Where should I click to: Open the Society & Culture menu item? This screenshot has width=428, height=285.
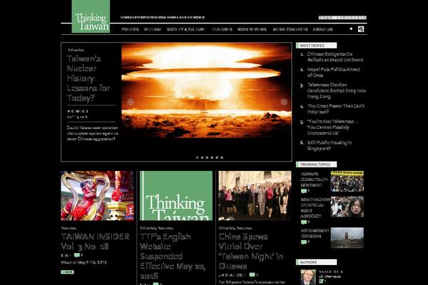[186, 29]
